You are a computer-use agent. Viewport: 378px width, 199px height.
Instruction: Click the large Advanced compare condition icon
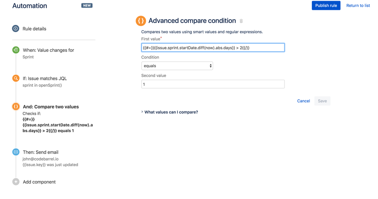tap(141, 21)
